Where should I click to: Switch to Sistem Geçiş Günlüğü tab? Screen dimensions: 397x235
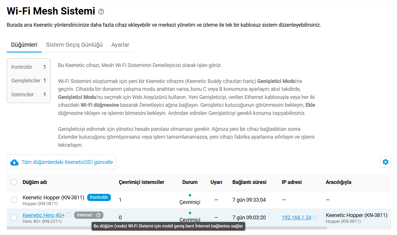pyautogui.click(x=74, y=45)
